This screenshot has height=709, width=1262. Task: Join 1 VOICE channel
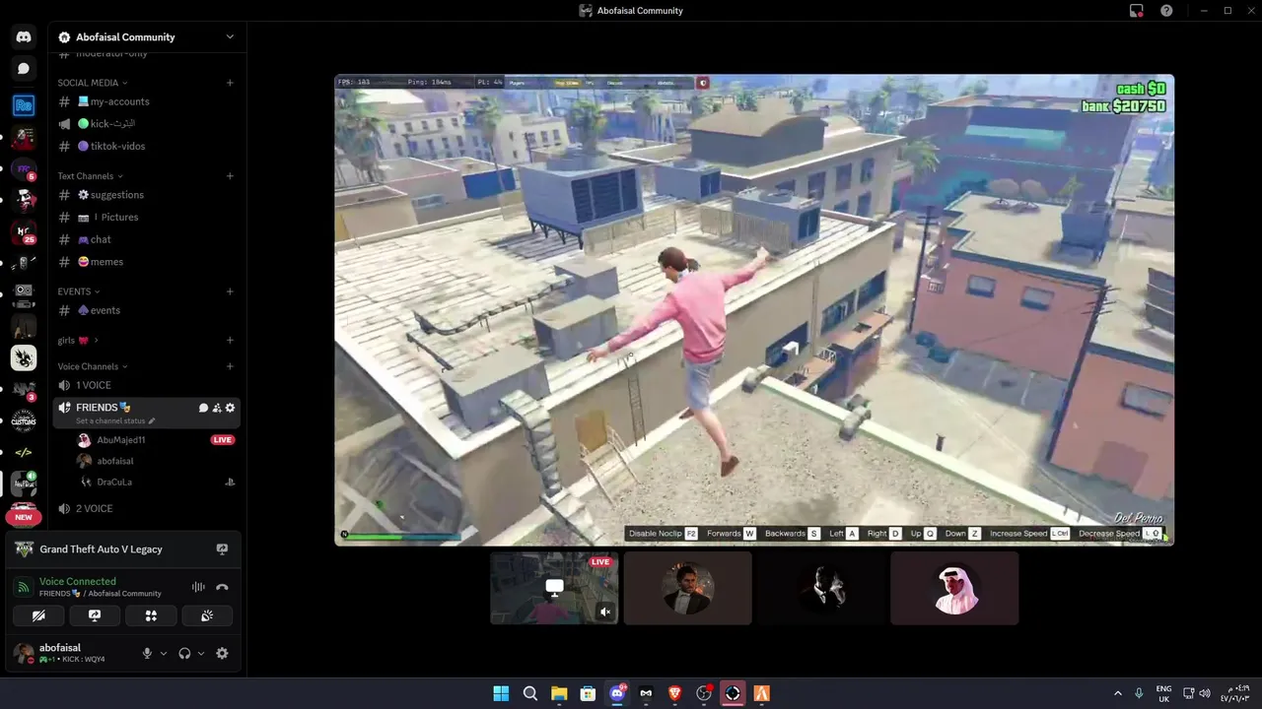click(x=146, y=385)
